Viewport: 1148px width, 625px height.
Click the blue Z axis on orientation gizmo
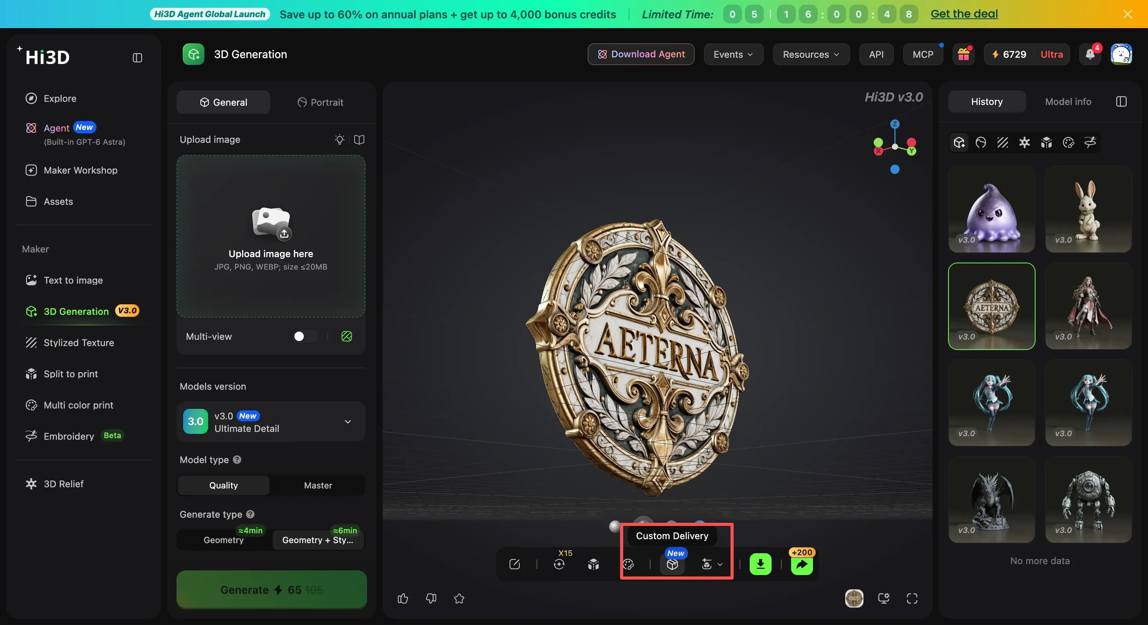pos(895,124)
